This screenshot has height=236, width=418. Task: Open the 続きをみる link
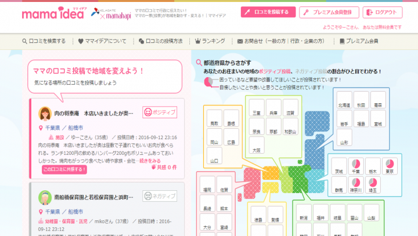point(150,161)
